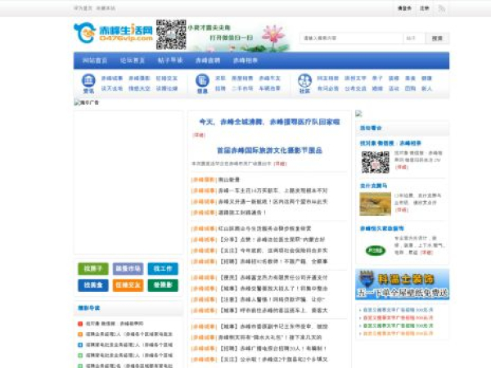The image size is (491, 368).
Task: Click the orange square bullet in 摄影导读 list
Action: coord(80,334)
